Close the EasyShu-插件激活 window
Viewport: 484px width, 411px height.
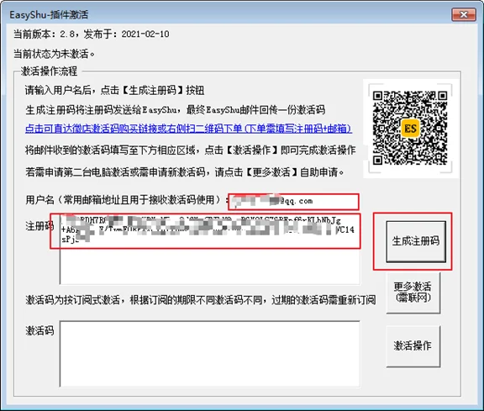point(464,14)
